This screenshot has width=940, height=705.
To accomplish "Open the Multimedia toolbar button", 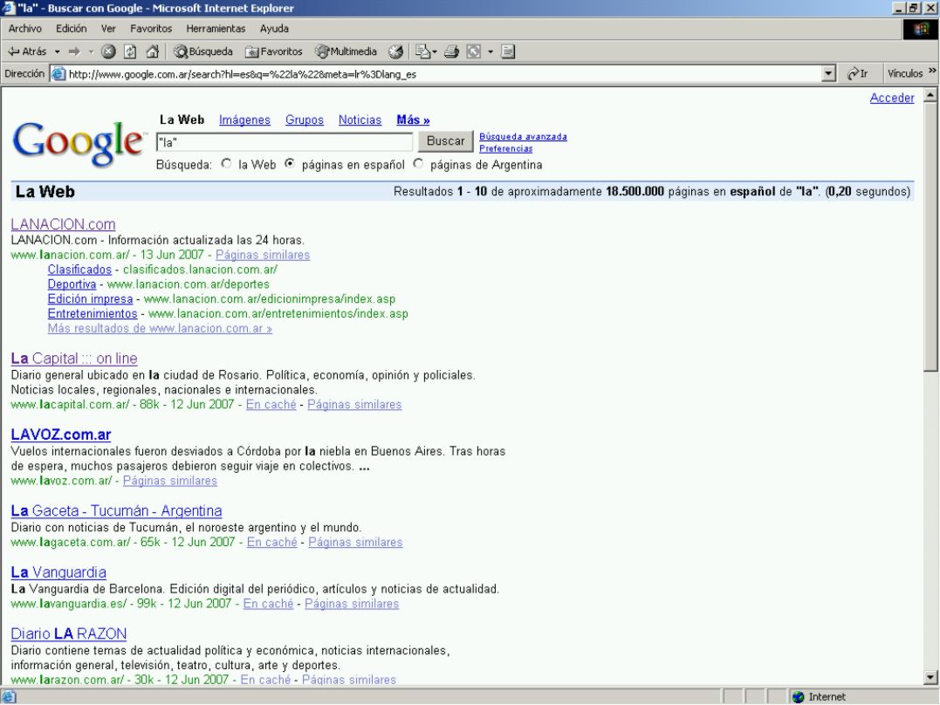I will (346, 51).
